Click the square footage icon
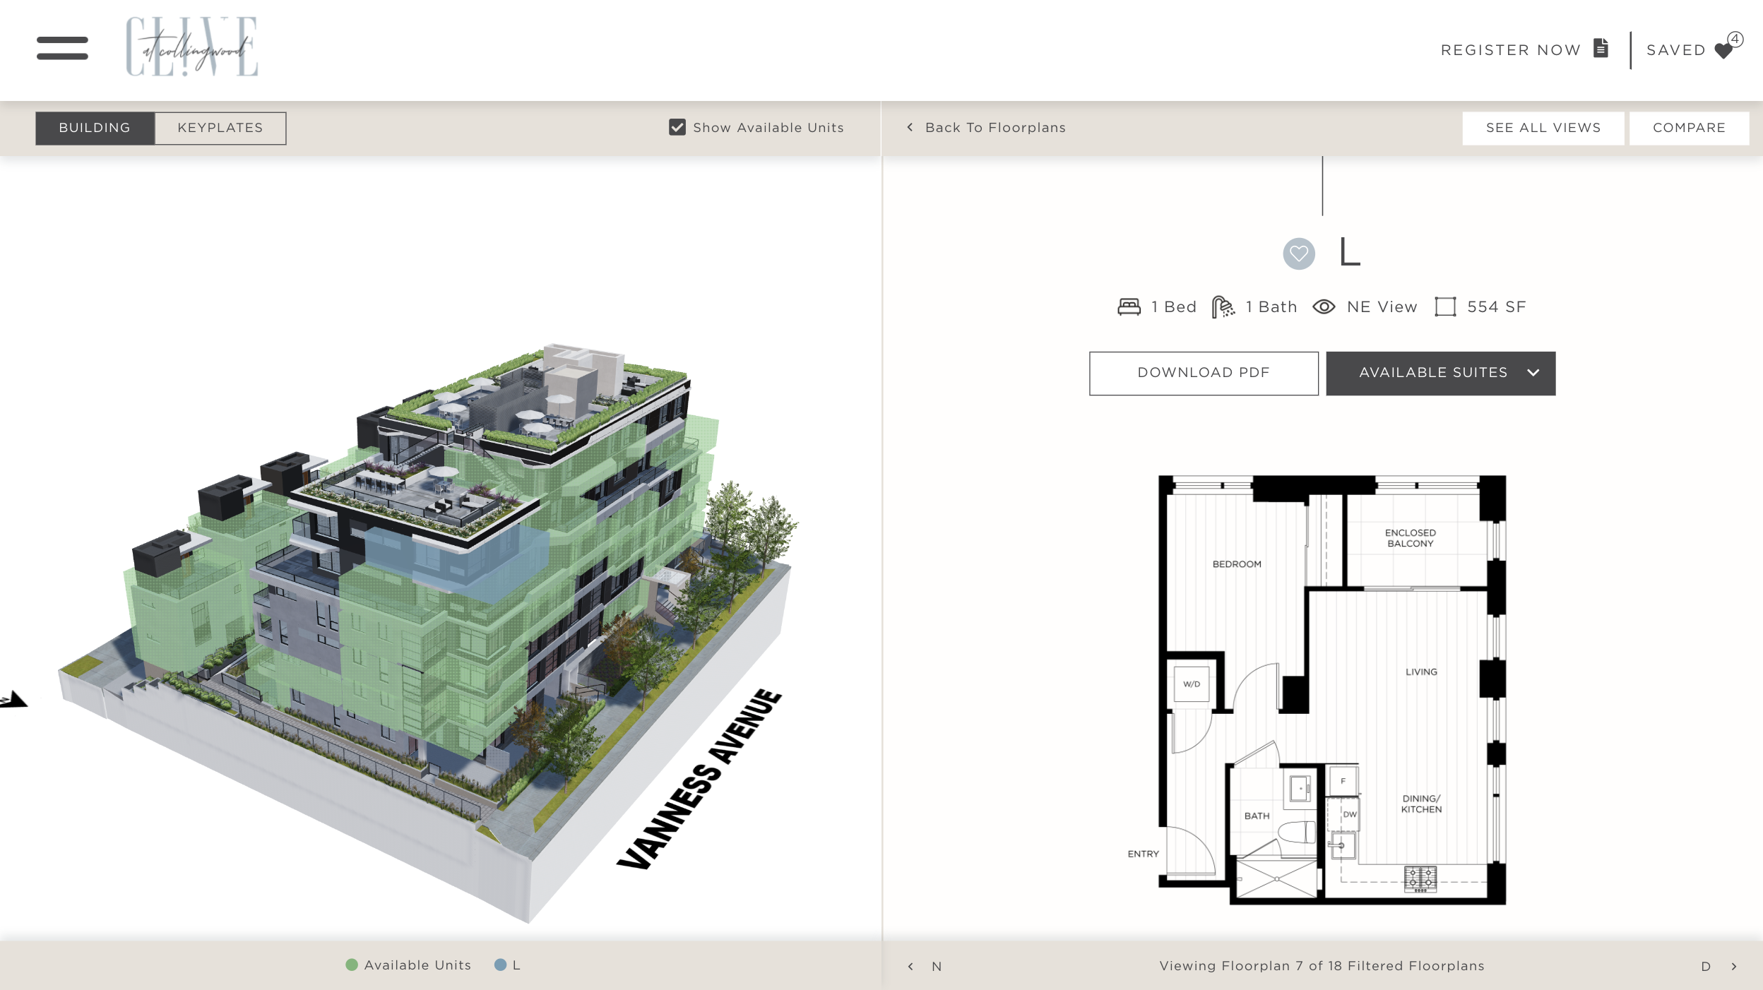The width and height of the screenshot is (1763, 990). click(x=1445, y=306)
